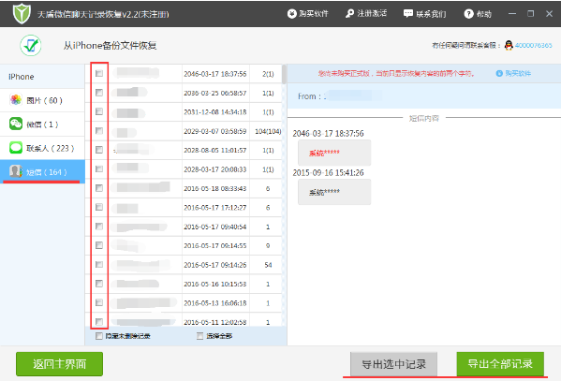The image size is (561, 381).
Task: Check the row dated 2016-05-17 09:14:55
Action: (x=99, y=245)
